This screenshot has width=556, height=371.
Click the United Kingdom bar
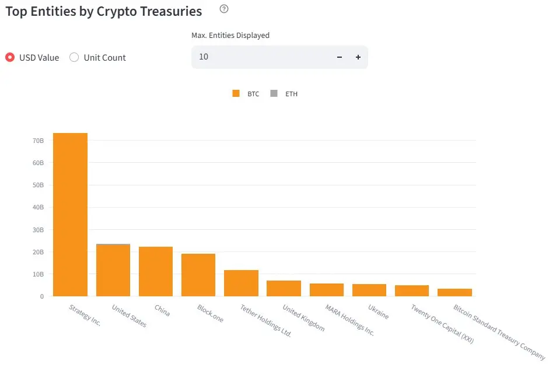click(x=284, y=288)
